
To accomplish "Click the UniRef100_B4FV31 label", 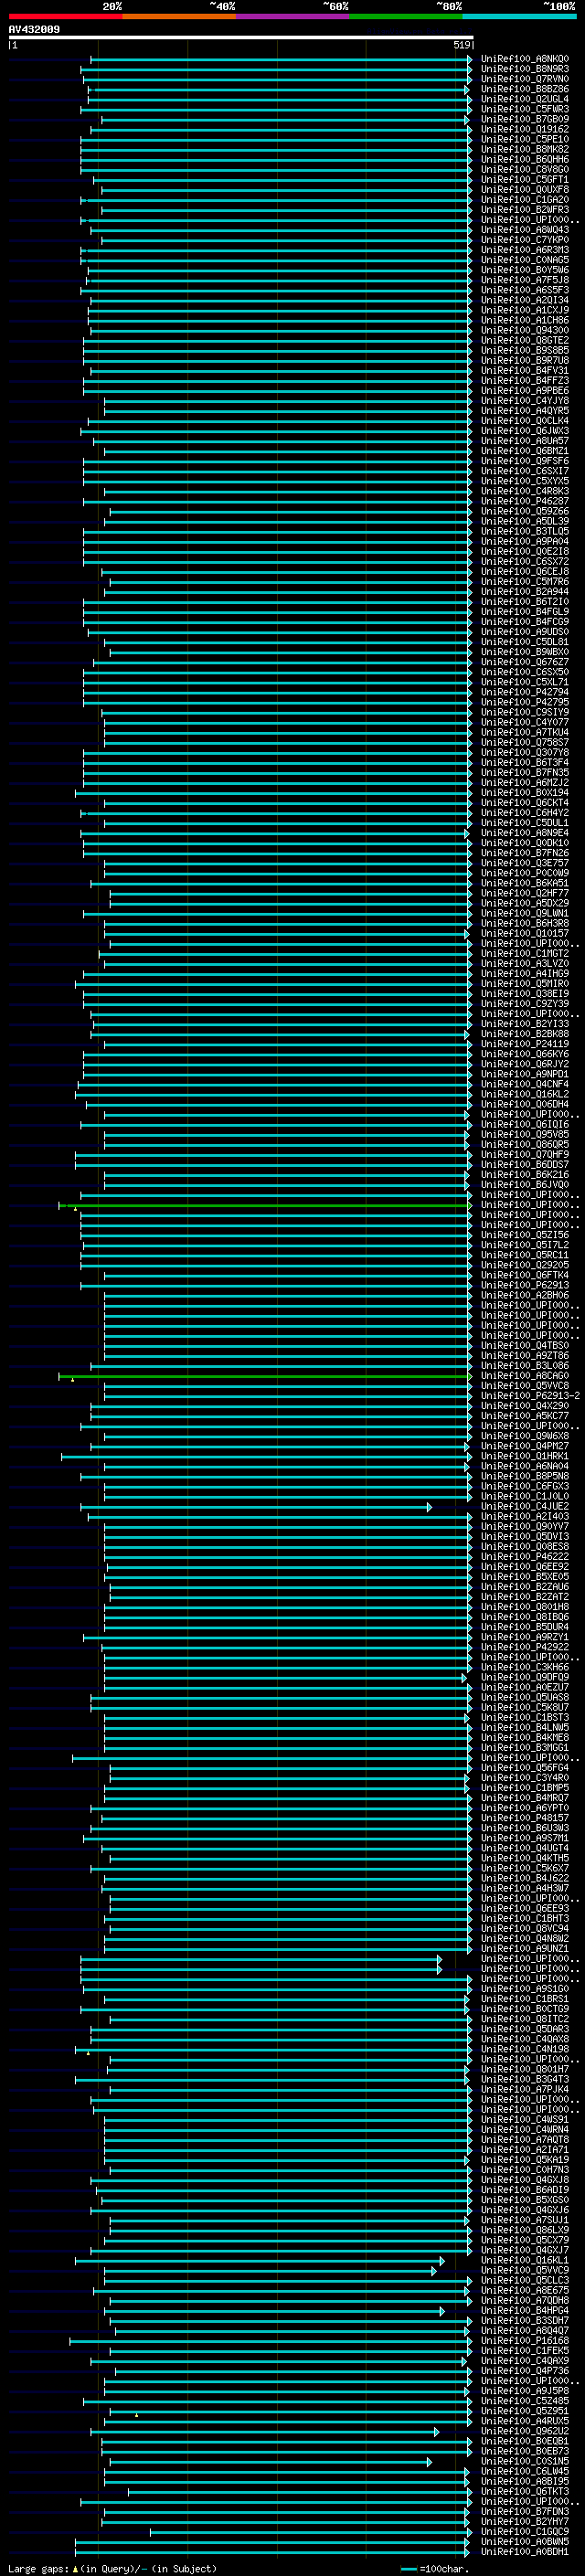I will [524, 370].
